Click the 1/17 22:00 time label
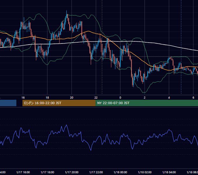 96,172
